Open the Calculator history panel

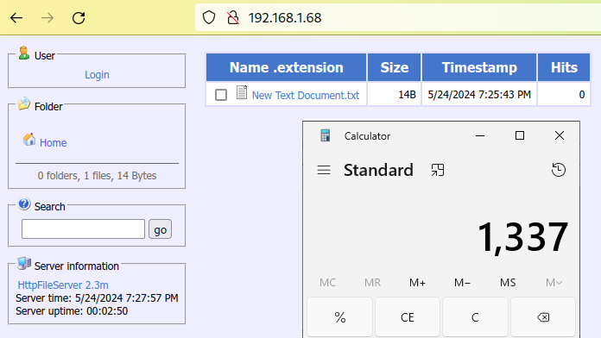pyautogui.click(x=559, y=170)
